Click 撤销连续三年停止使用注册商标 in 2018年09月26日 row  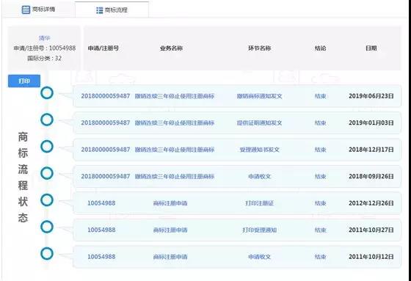pos(175,176)
